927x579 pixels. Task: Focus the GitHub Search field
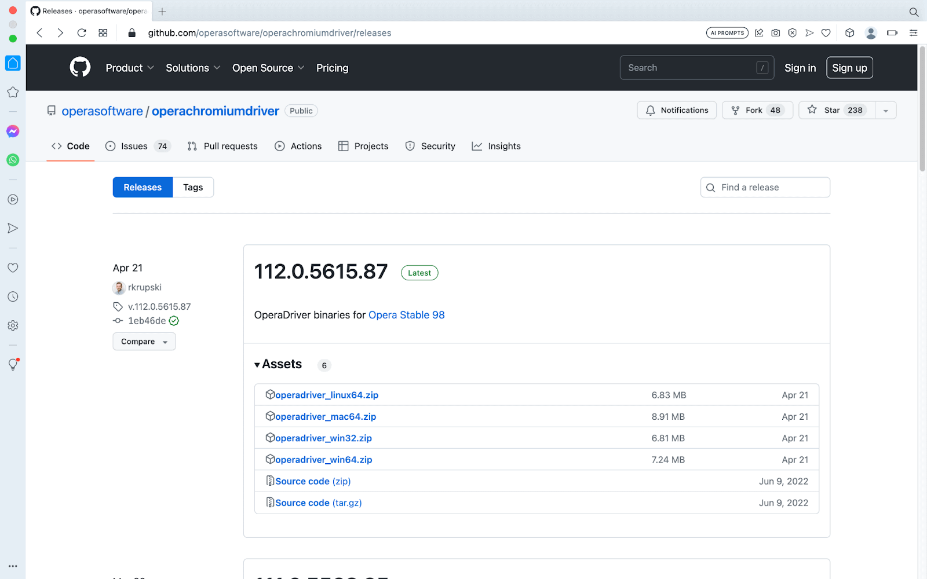tap(697, 68)
